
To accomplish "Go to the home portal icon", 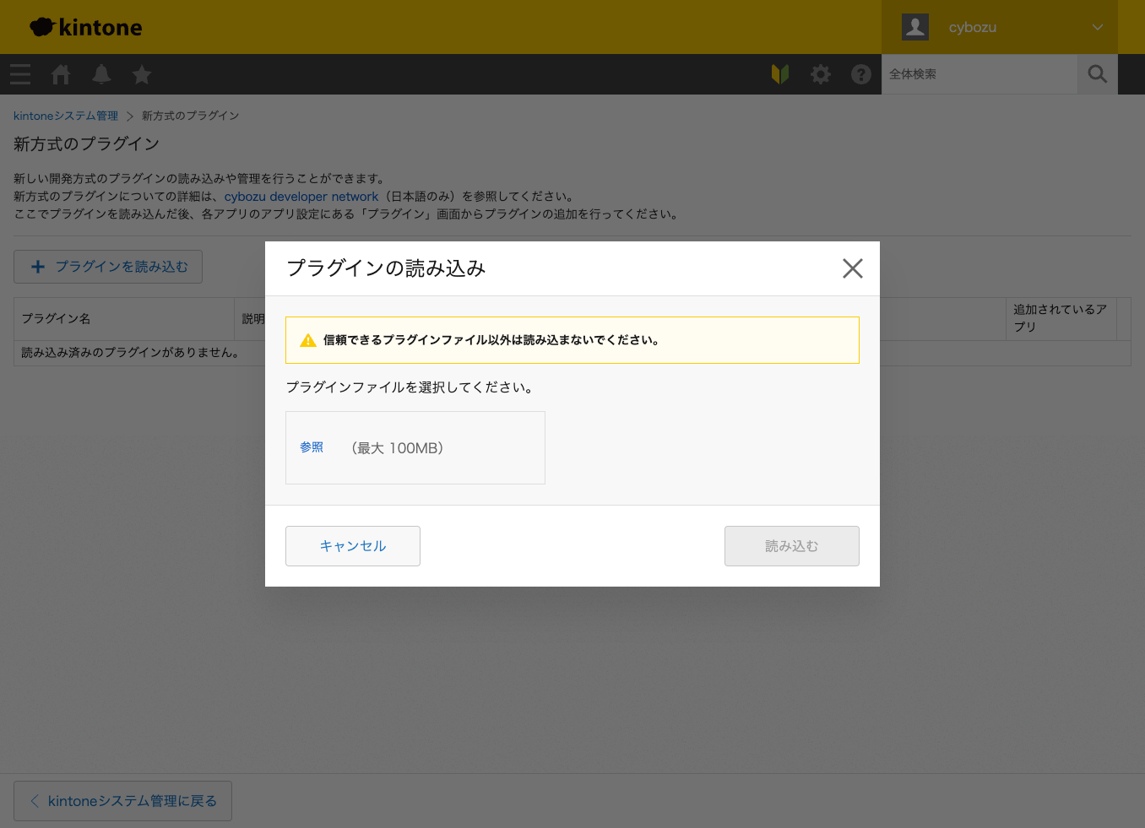I will [x=61, y=74].
